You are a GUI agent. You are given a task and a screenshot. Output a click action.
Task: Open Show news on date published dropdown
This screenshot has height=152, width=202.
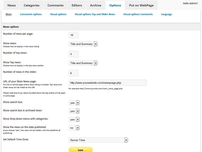click(74, 128)
